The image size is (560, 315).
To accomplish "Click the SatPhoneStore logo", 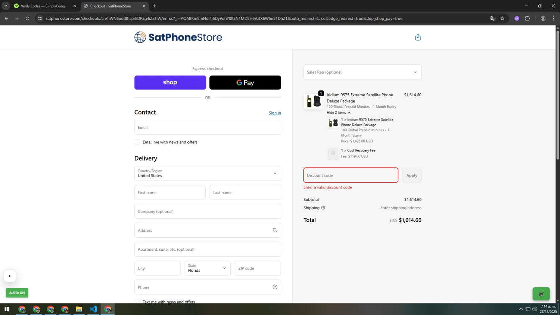I will point(178,37).
